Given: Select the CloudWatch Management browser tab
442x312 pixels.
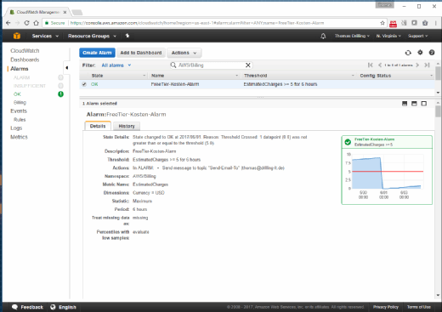Looking at the screenshot, I should point(37,12).
